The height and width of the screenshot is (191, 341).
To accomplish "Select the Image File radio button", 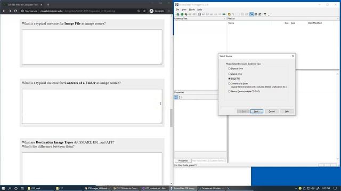I will point(229,79).
